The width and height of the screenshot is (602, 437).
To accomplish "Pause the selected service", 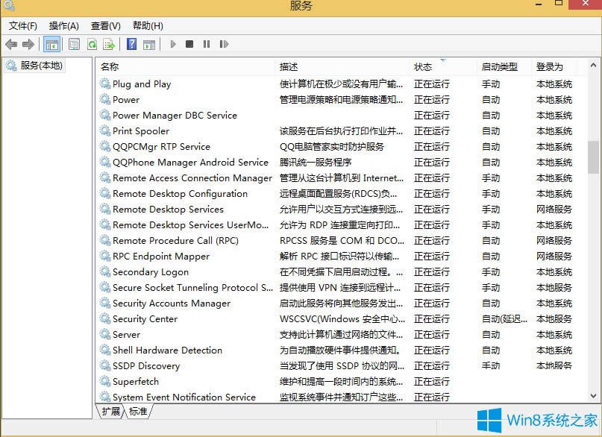I will 207,44.
